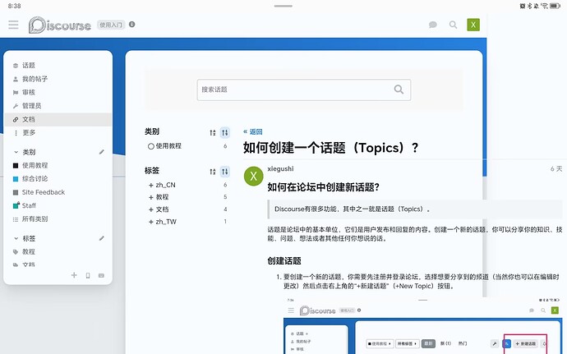Click the title 如何创建一个话题（Topics）？
The width and height of the screenshot is (567, 354).
(x=331, y=148)
